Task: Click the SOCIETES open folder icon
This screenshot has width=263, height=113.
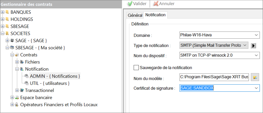Action: point(7,33)
